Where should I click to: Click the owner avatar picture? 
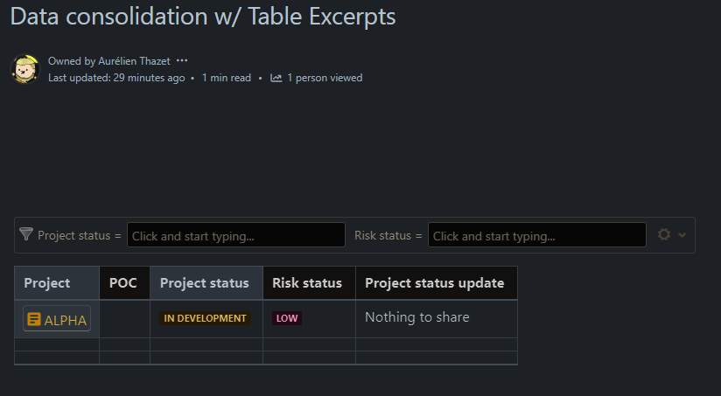click(x=25, y=69)
